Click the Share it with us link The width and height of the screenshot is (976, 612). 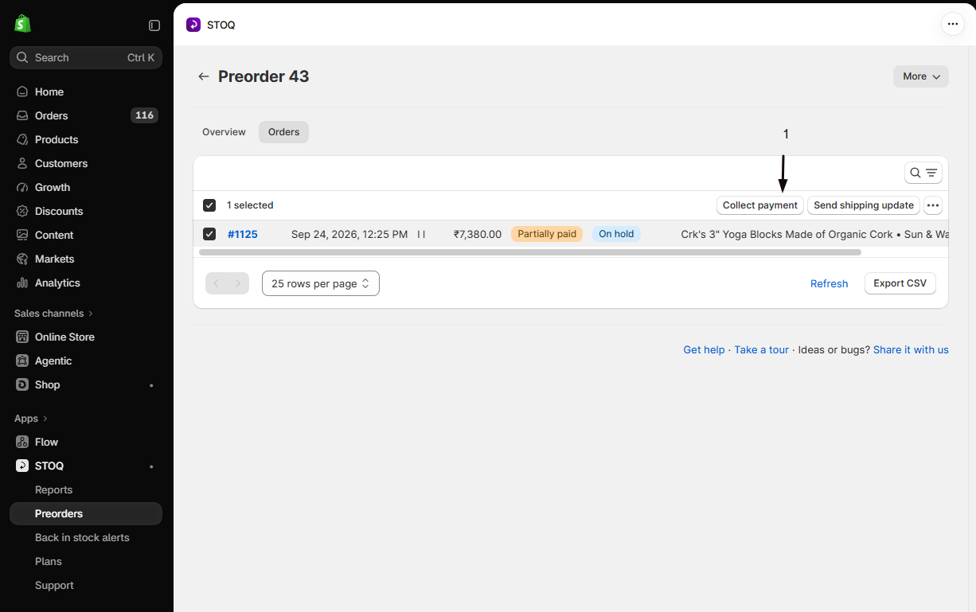(911, 349)
